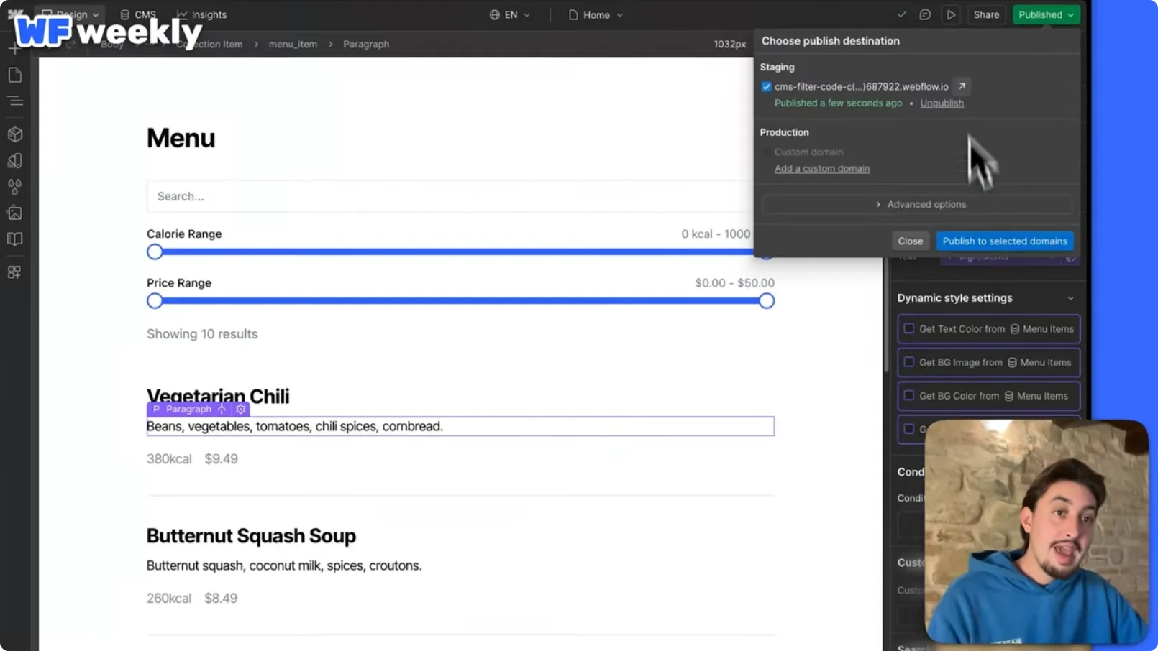The width and height of the screenshot is (1158, 651).
Task: Click the Price Range right slider handle
Action: (767, 301)
